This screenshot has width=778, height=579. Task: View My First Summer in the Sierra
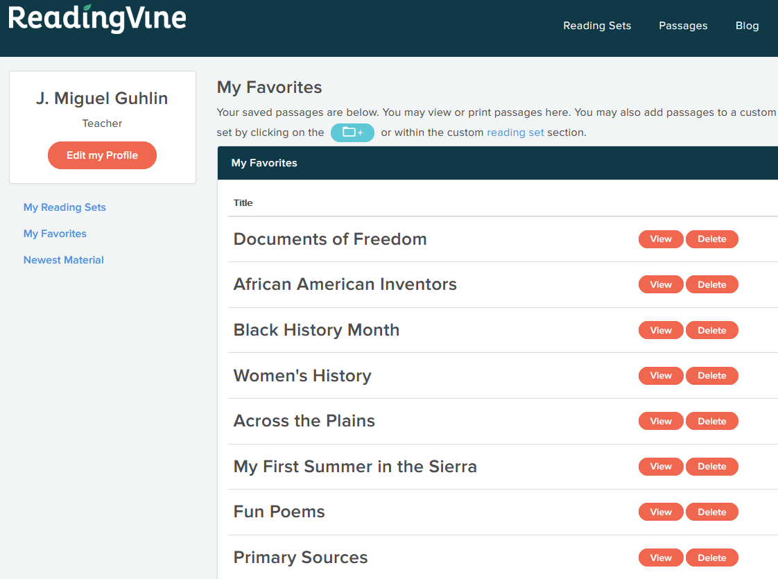(661, 467)
